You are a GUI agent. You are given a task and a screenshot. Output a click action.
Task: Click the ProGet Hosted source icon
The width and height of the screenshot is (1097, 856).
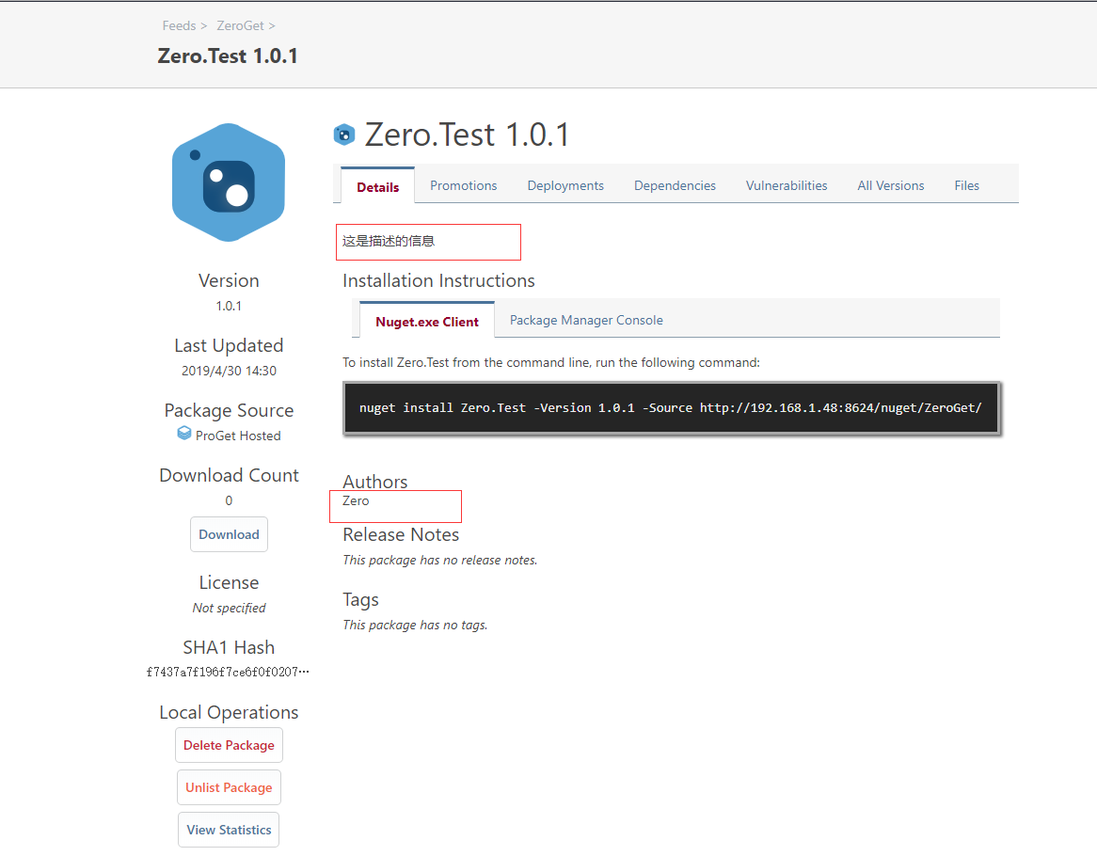(184, 434)
